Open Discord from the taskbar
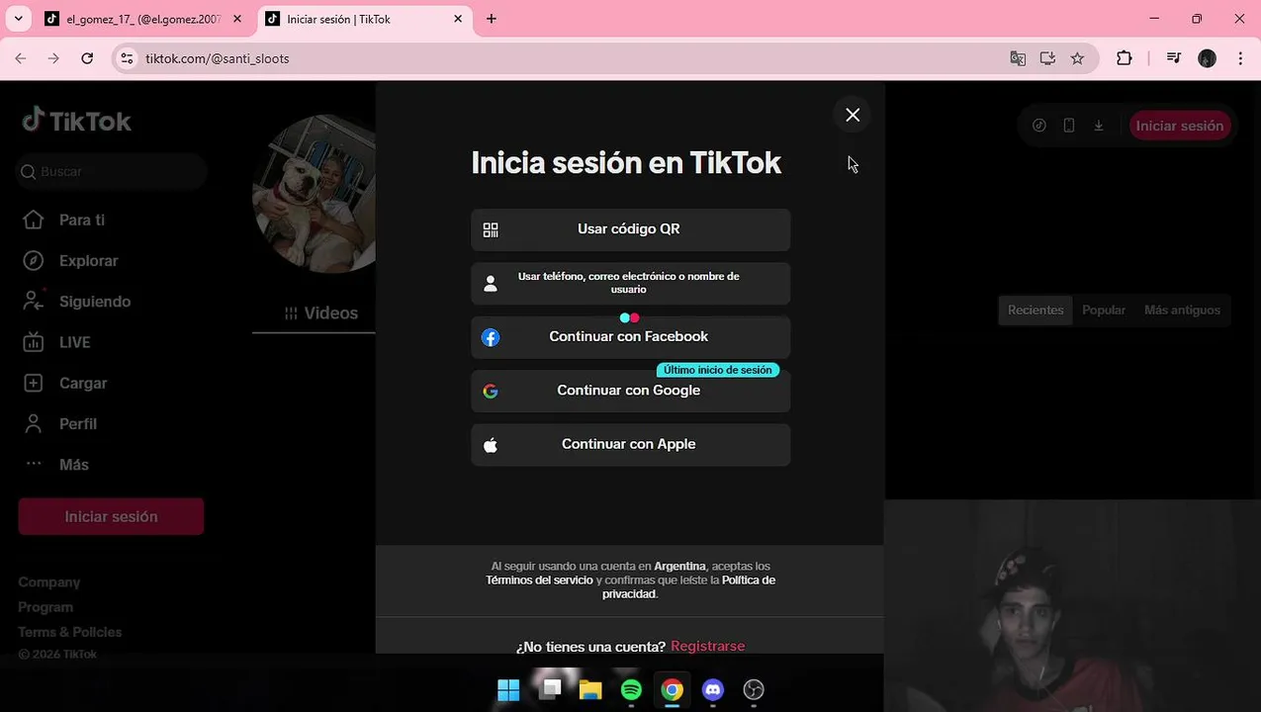 click(713, 690)
